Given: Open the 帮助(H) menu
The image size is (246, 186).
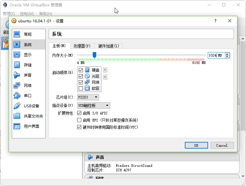Looking at the screenshot, I should pyautogui.click(x=46, y=13).
